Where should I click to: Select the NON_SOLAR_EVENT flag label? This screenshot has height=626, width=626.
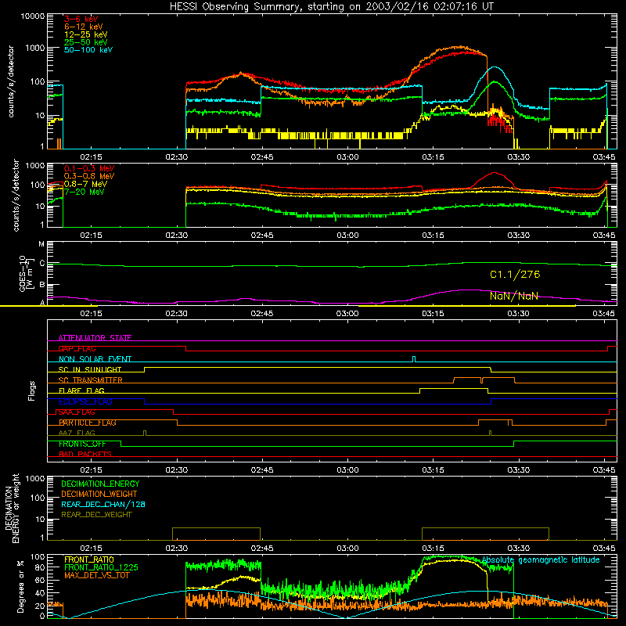click(x=95, y=359)
